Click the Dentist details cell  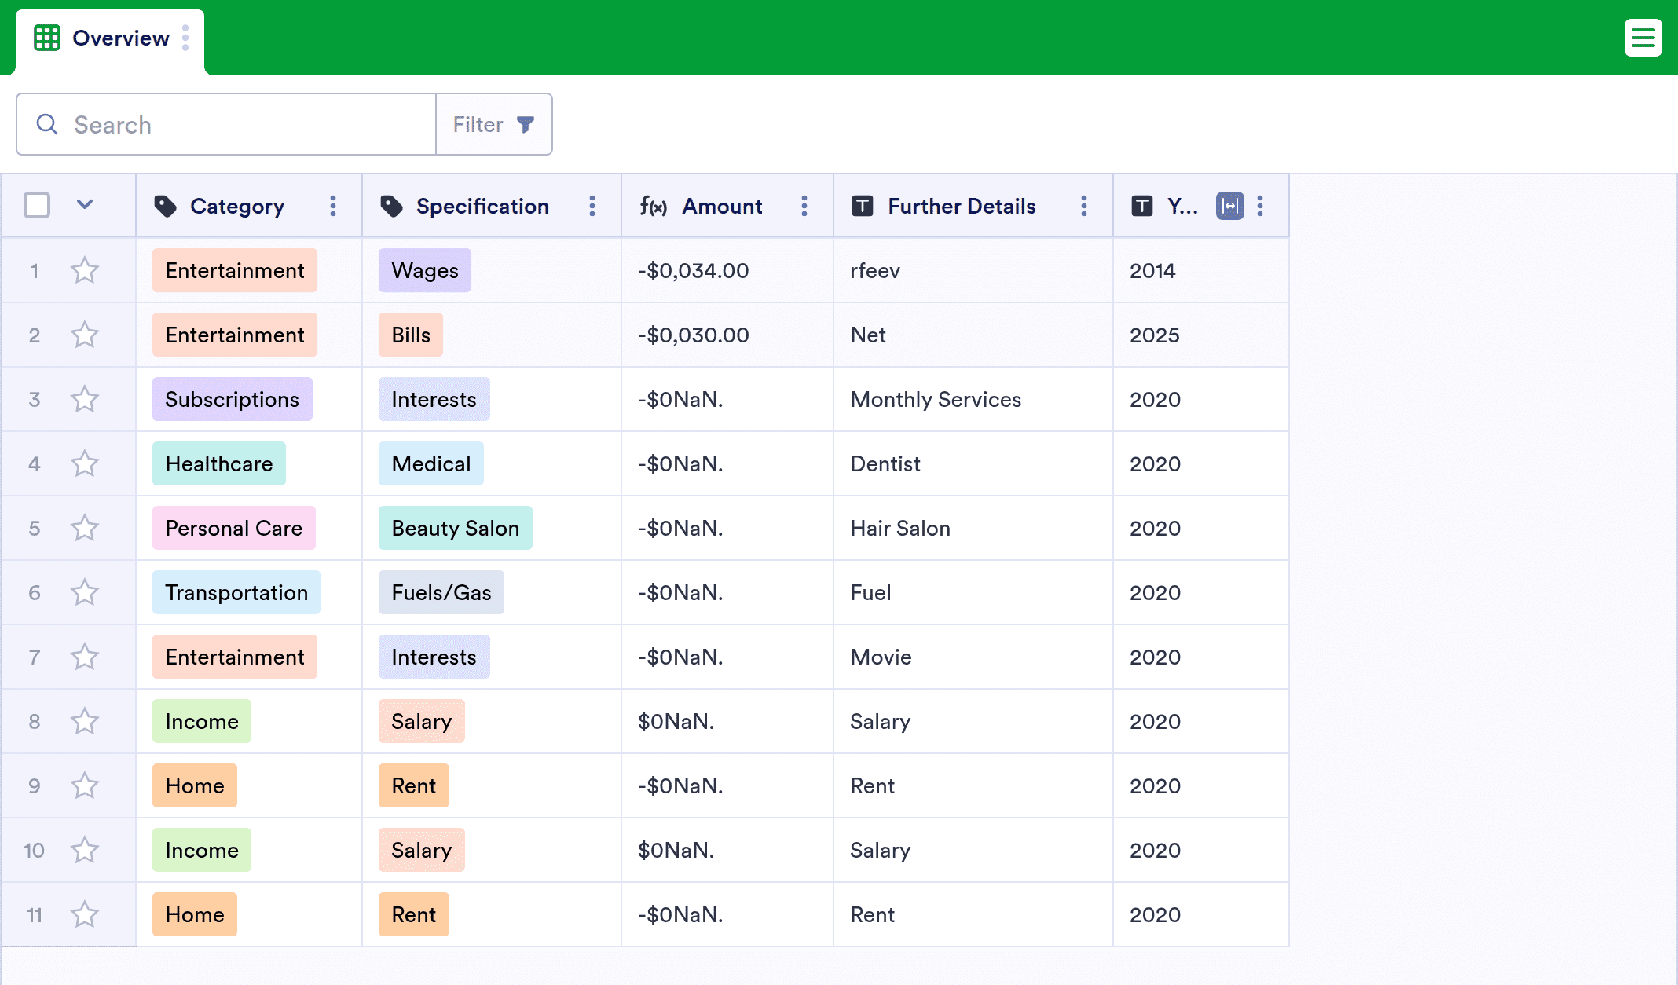(x=973, y=463)
